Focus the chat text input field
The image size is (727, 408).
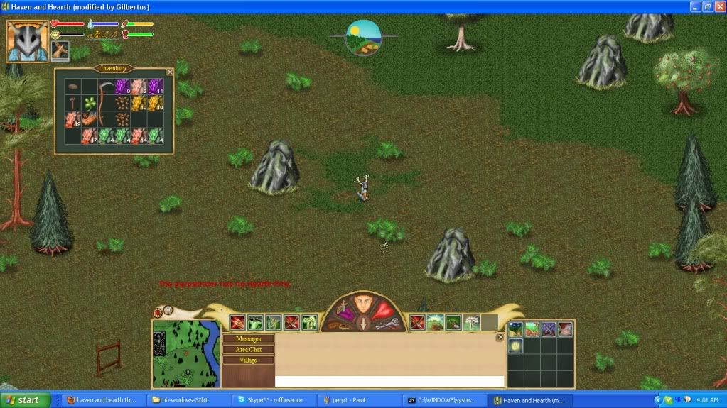click(389, 381)
